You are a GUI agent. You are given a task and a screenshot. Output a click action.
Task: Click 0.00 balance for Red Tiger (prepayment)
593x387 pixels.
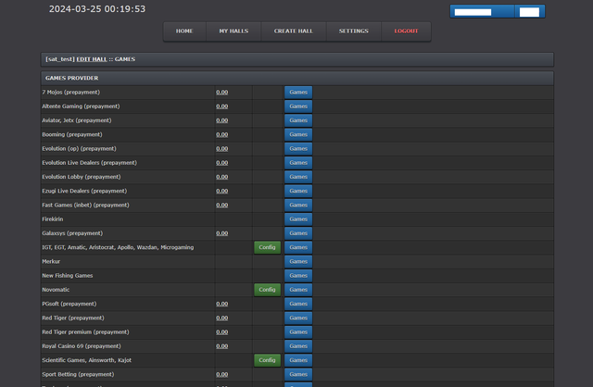pyautogui.click(x=222, y=318)
